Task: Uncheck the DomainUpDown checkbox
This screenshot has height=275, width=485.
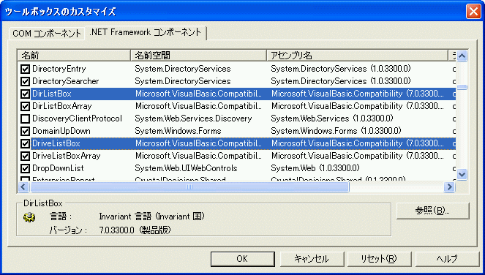Action: 25,131
